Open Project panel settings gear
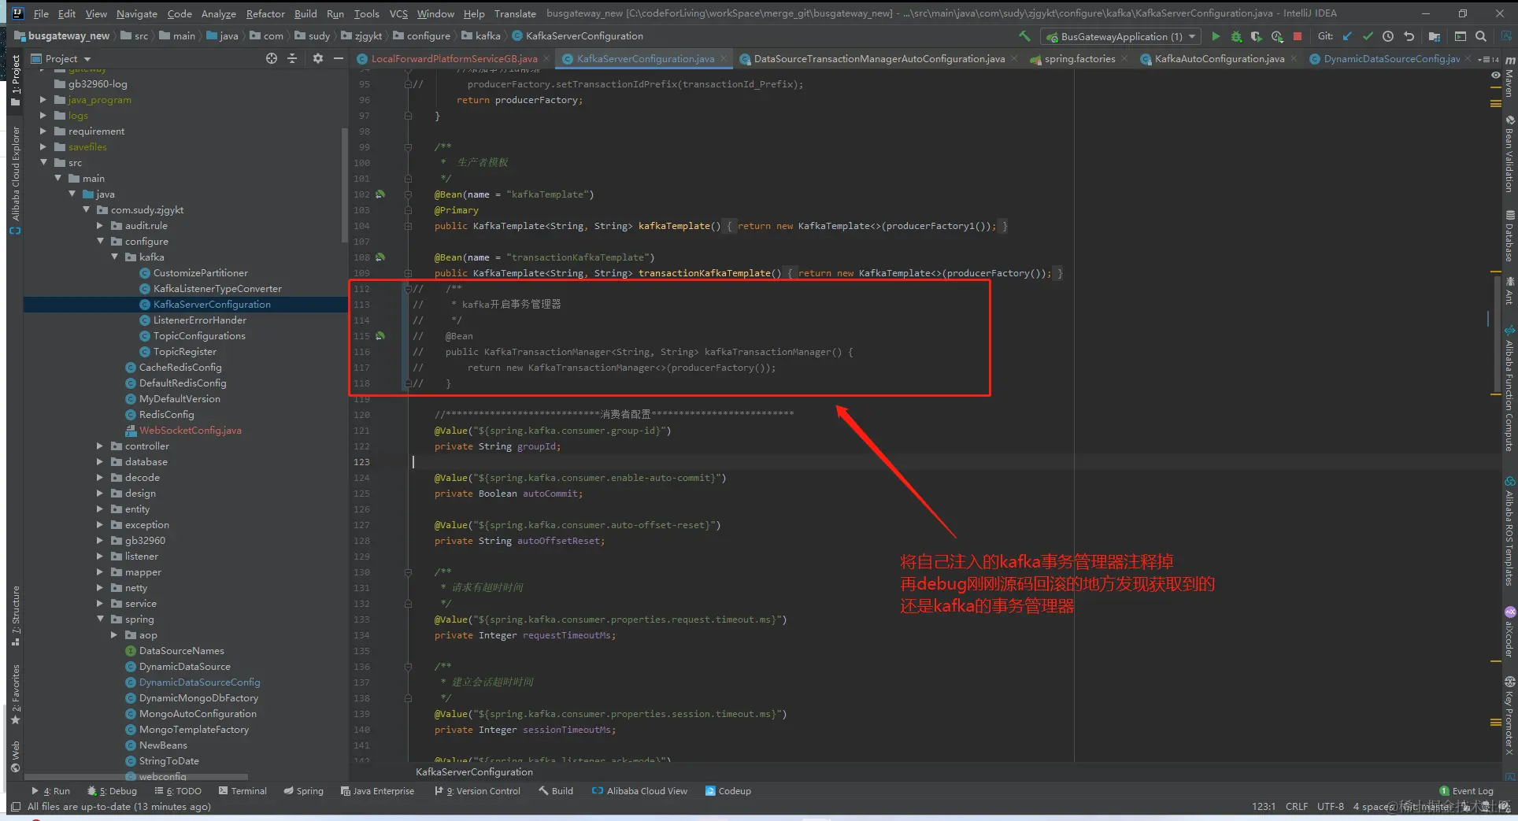 coord(318,58)
